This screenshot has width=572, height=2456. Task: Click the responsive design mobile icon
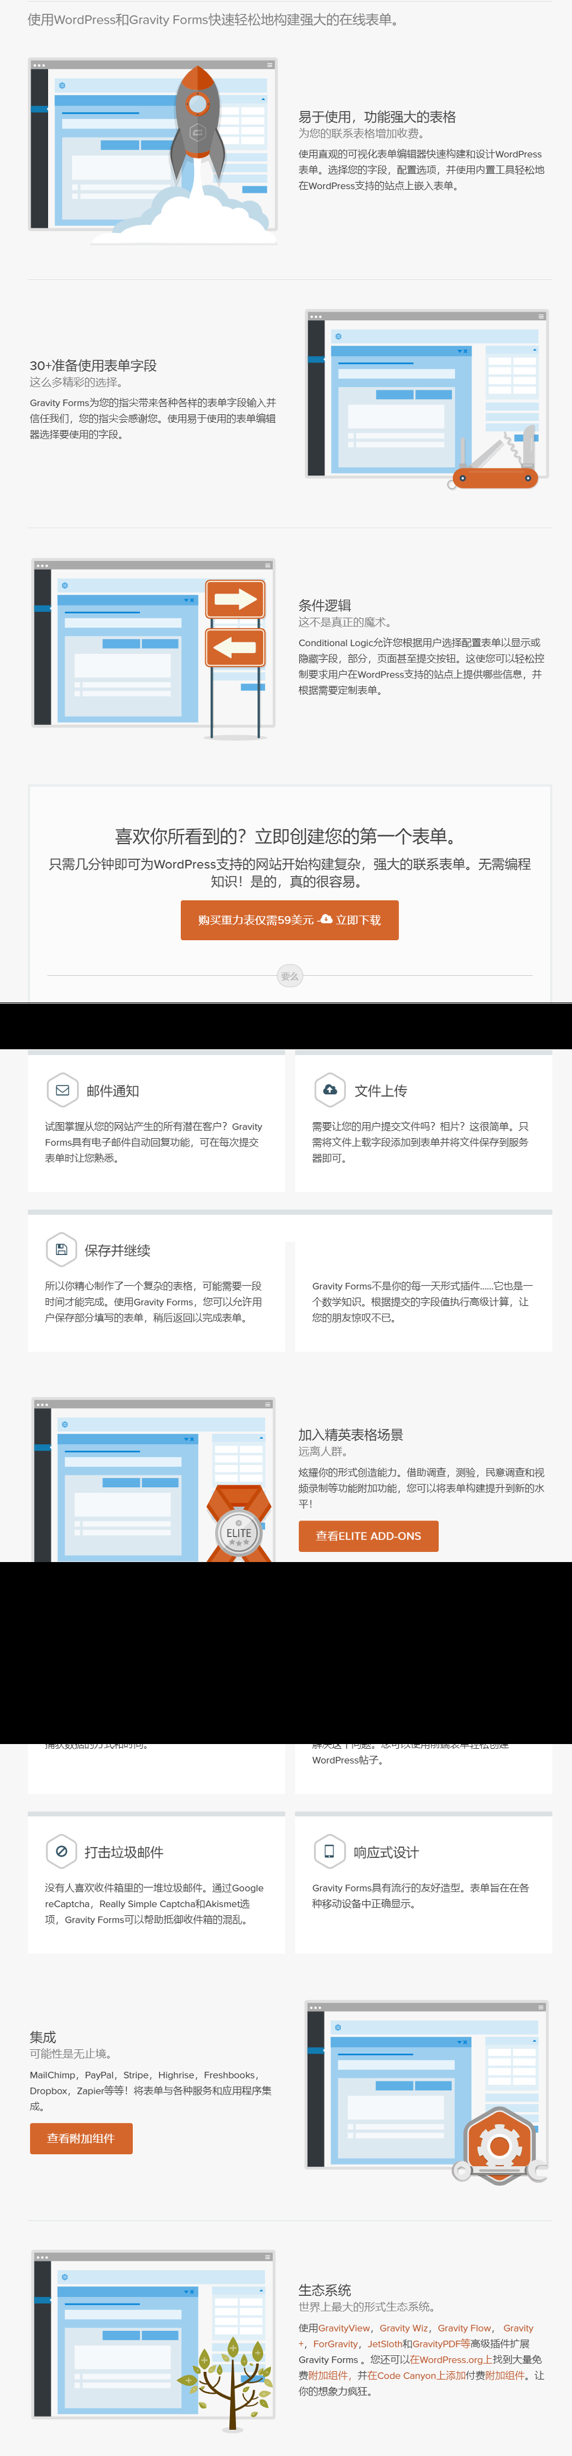point(329,1851)
